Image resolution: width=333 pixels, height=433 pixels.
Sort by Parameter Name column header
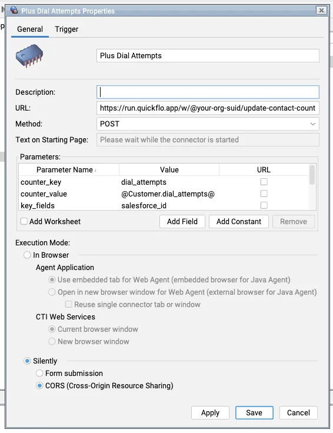(69, 169)
